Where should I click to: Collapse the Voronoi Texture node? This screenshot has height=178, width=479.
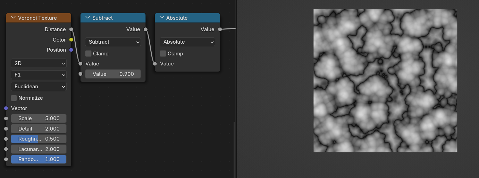click(14, 18)
